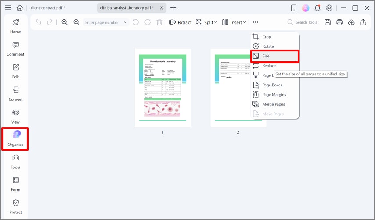Delete selected pages with trash icon
The width and height of the screenshot is (375, 220).
point(159,22)
